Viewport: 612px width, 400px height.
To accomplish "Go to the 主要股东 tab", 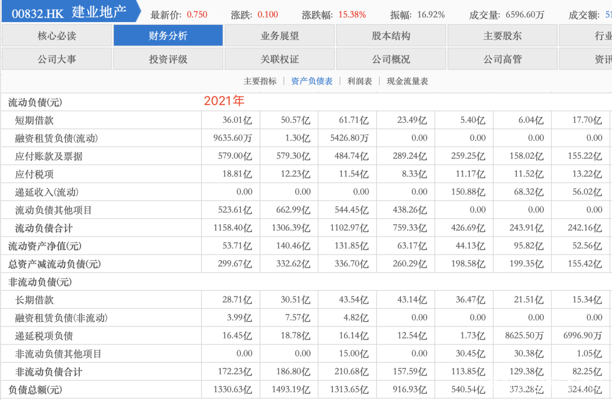I will pos(503,36).
